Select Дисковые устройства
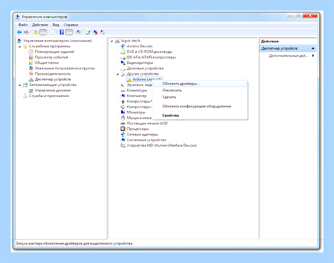 (x=145, y=68)
